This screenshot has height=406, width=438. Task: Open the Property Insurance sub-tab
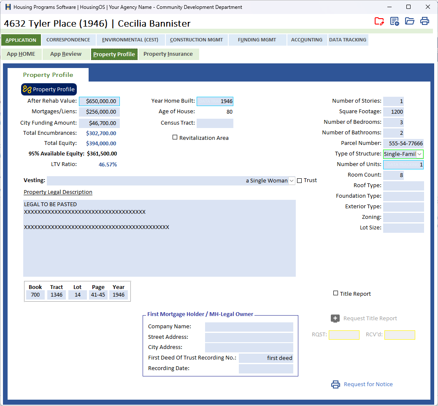168,54
